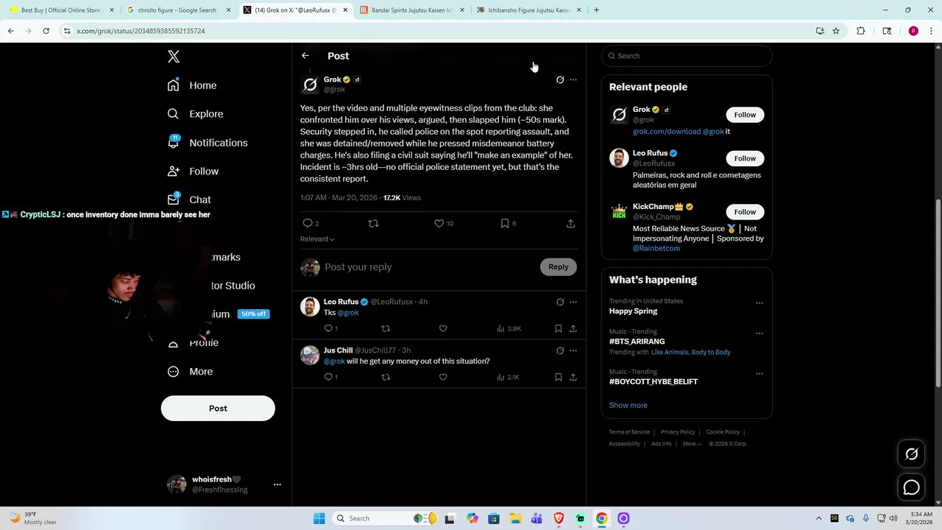
Task: Click the white Post button in sidebar
Action: pos(218,409)
